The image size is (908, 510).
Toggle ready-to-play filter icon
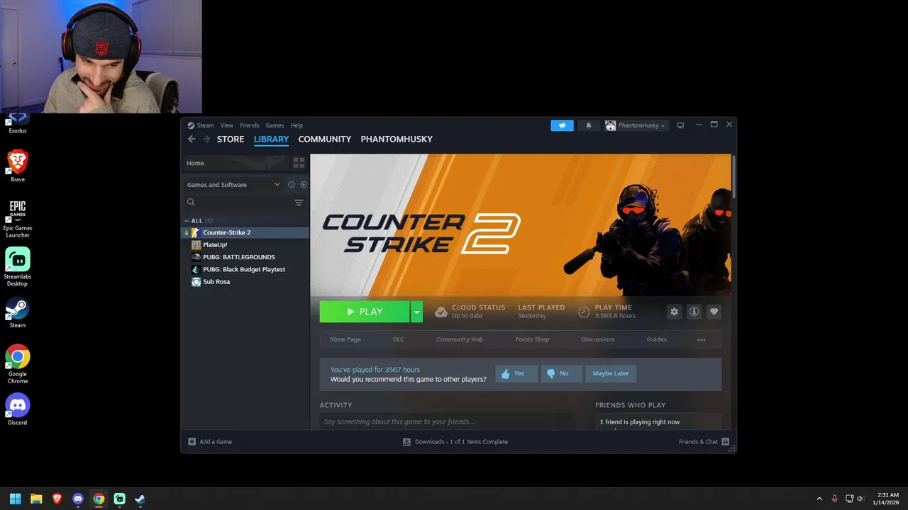304,185
